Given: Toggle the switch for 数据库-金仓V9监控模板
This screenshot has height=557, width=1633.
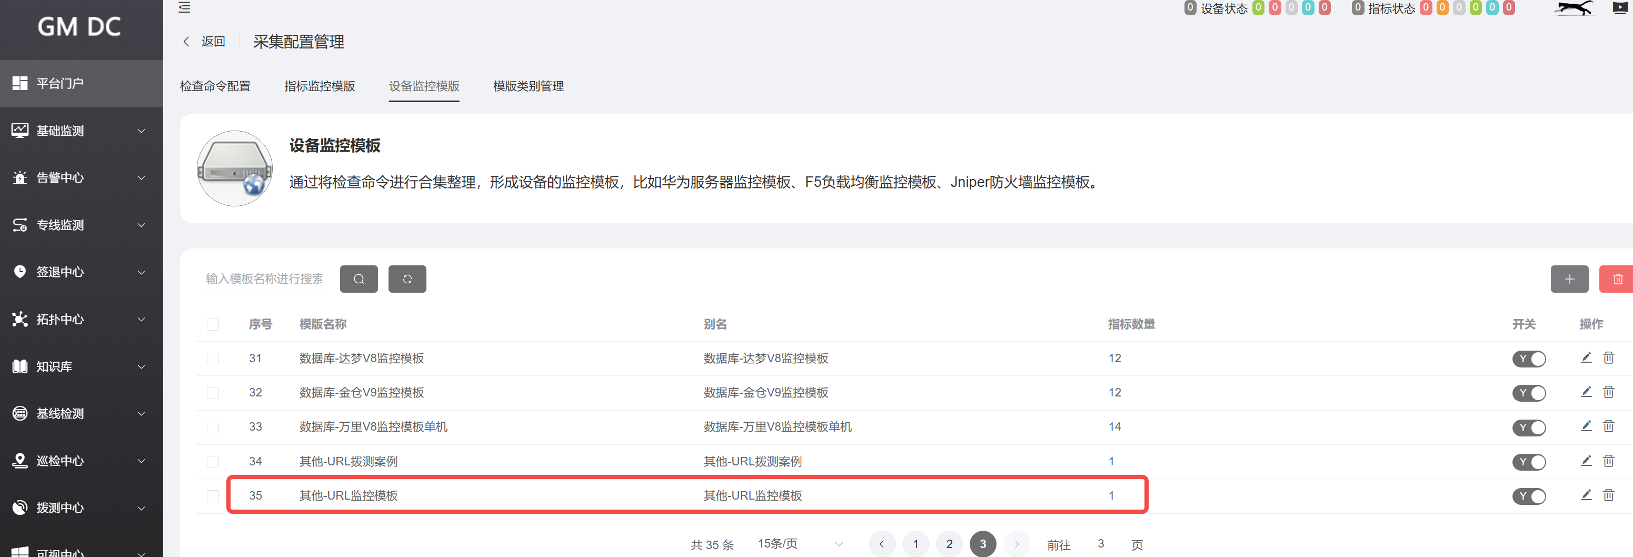Looking at the screenshot, I should coord(1529,393).
